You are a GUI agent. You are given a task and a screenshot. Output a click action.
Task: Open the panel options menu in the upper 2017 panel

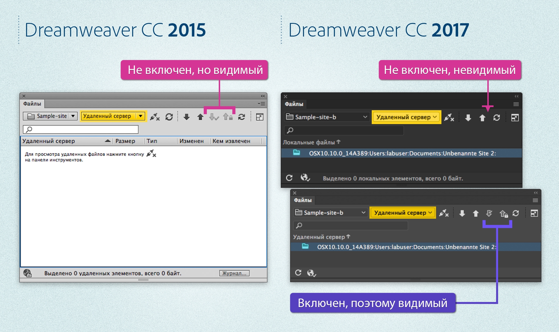pos(516,104)
